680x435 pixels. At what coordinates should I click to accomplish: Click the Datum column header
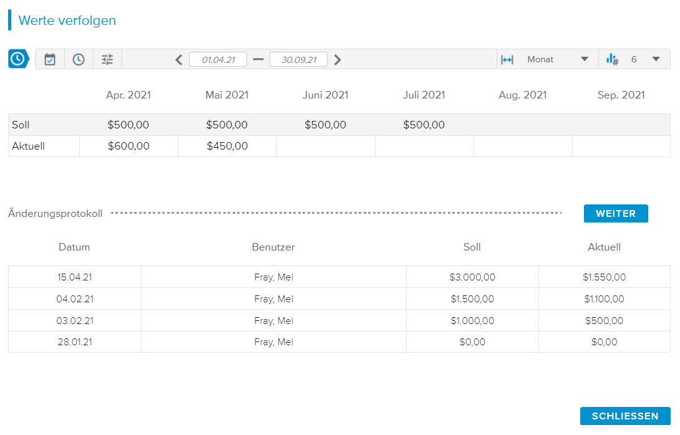74,247
